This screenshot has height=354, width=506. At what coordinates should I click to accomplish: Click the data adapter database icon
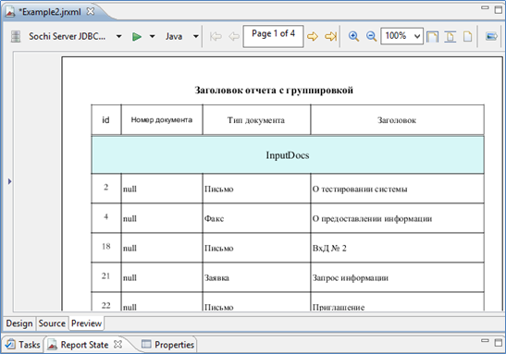click(x=16, y=36)
